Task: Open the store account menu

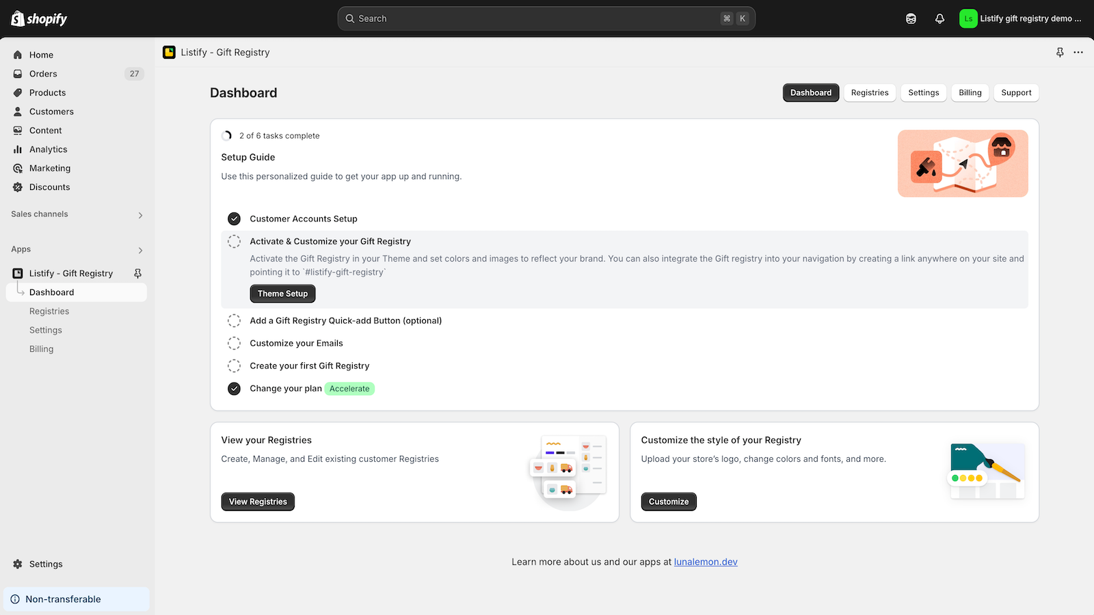Action: (1021, 18)
